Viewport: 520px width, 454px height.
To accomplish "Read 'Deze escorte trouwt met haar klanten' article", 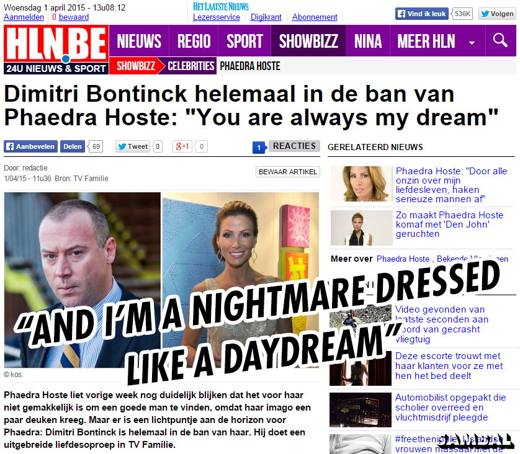I will (x=449, y=366).
